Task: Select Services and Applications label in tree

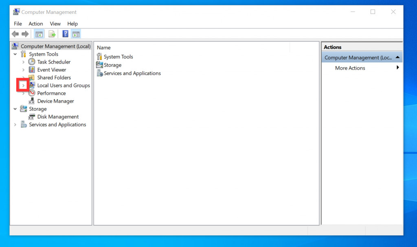Action: (57, 125)
